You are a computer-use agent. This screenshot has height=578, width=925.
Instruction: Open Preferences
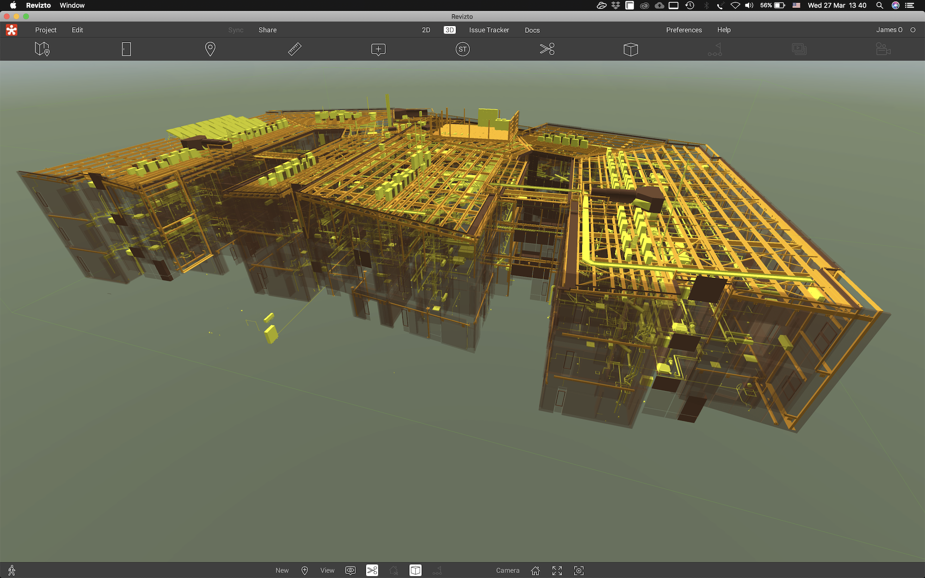coord(684,30)
